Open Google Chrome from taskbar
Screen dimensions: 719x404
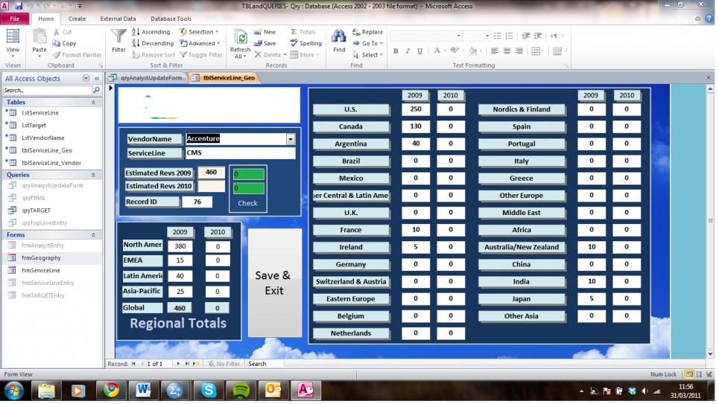(111, 391)
